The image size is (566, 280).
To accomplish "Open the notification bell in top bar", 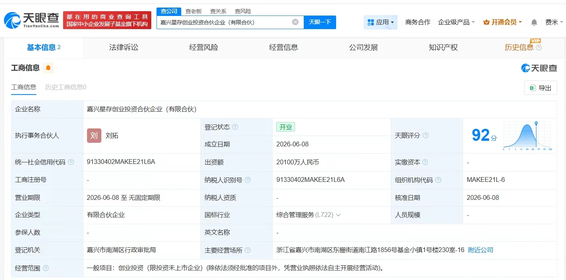I will 534,22.
